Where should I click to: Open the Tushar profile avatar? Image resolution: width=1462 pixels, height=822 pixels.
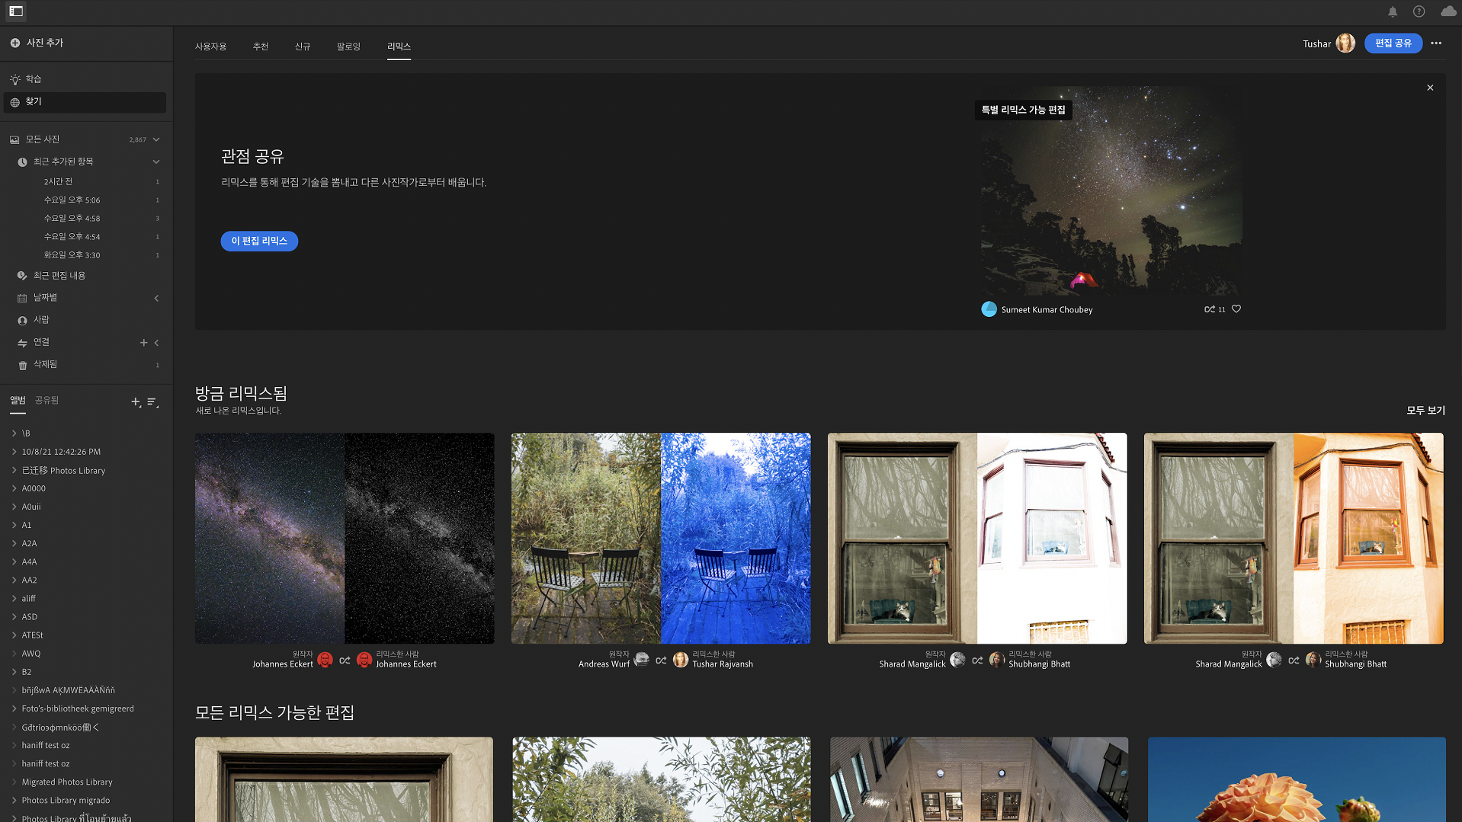[x=1345, y=43]
